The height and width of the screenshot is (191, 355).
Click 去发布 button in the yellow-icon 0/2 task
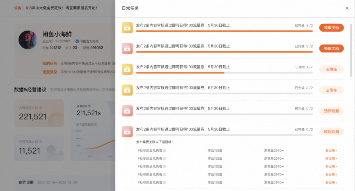point(332,90)
